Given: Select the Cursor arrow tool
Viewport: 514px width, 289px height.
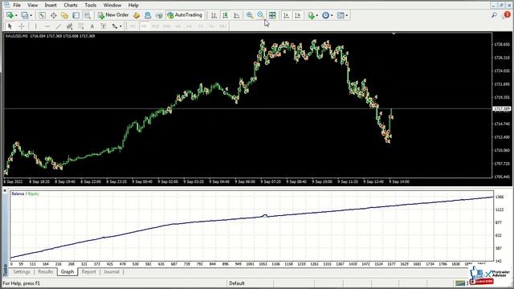Looking at the screenshot, I should click(10, 26).
